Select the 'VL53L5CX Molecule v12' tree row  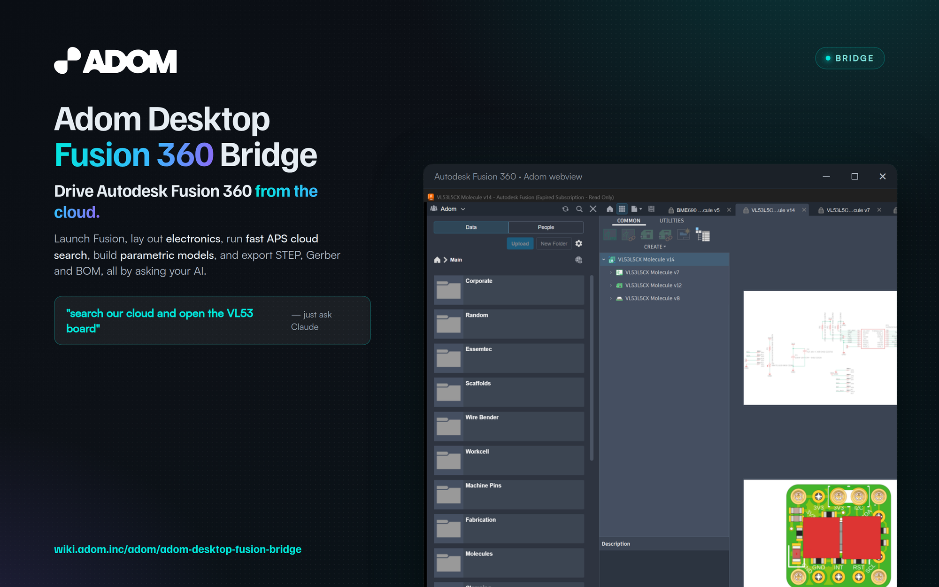664,286
